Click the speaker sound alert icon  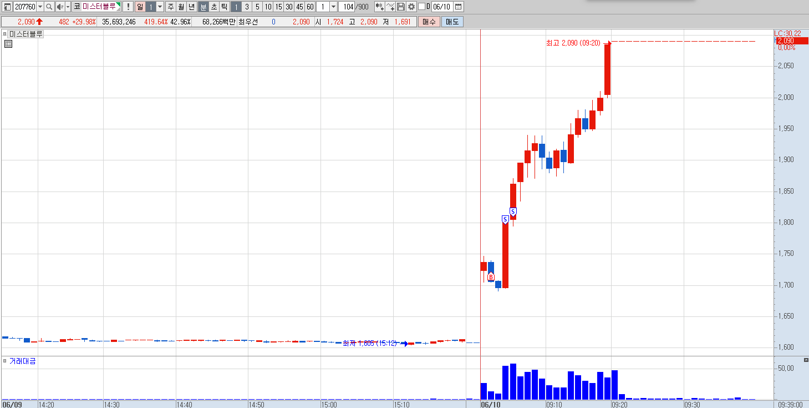pyautogui.click(x=60, y=7)
